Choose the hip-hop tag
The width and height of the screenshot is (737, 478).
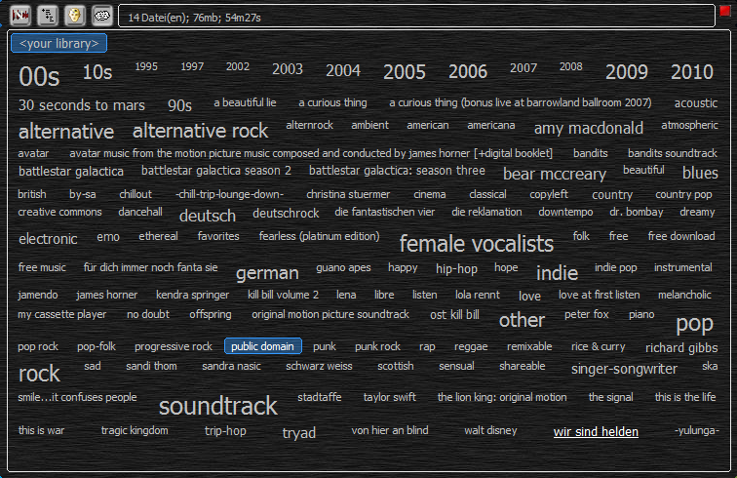point(456,268)
